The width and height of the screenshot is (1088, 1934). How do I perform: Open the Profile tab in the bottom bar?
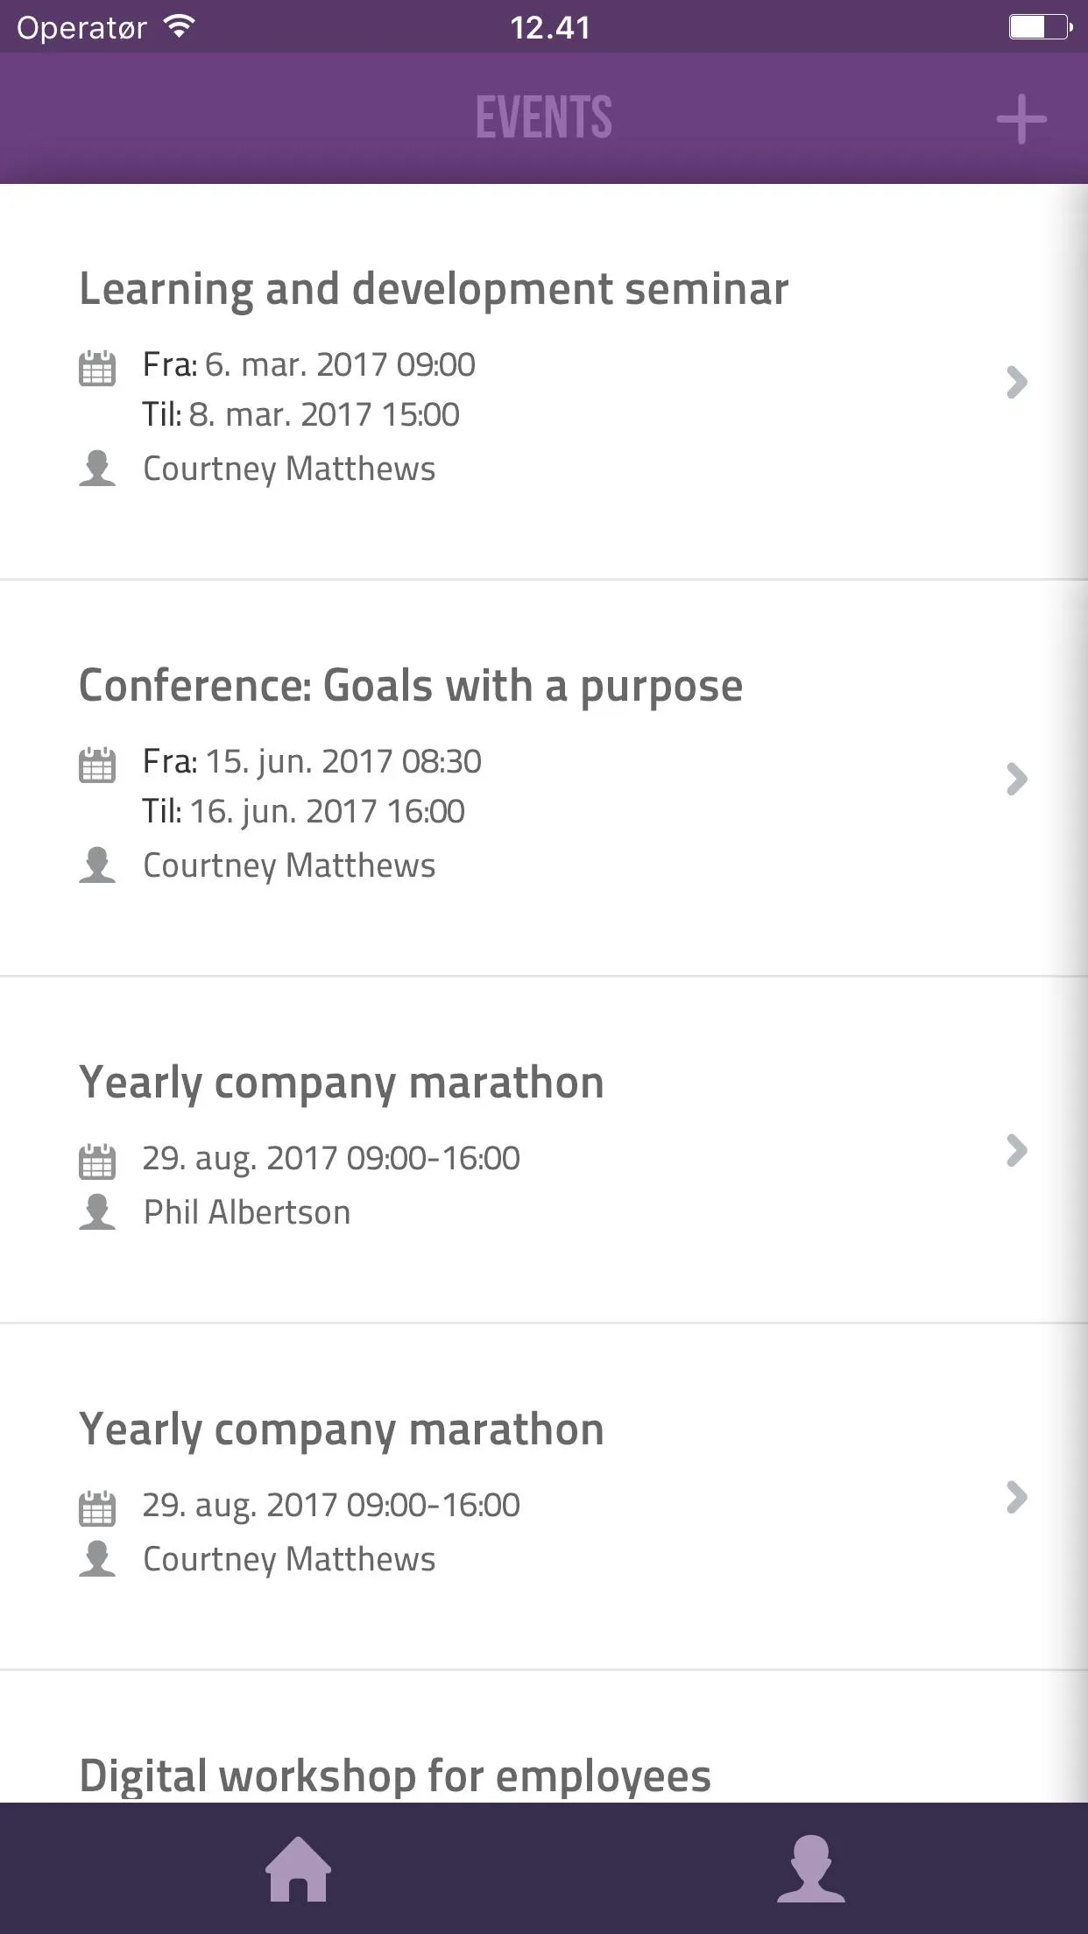[x=810, y=1868]
